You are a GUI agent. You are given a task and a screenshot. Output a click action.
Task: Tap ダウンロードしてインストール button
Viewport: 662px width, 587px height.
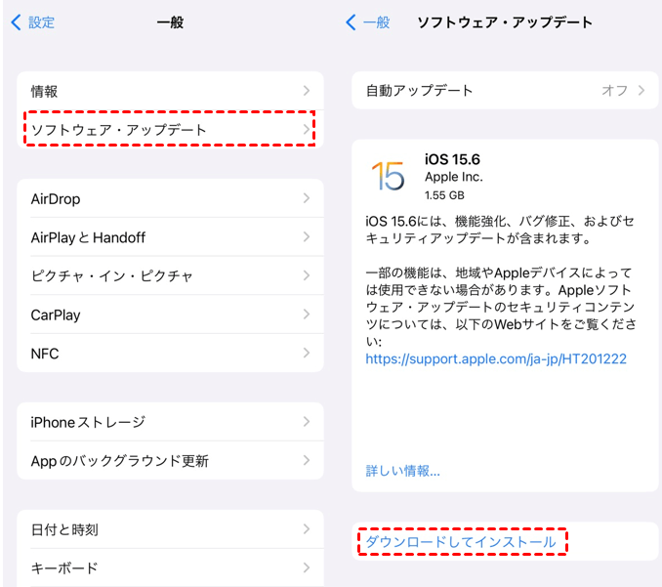(x=462, y=541)
